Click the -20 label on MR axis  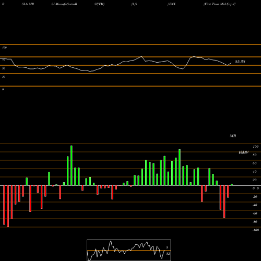tap(255, 197)
